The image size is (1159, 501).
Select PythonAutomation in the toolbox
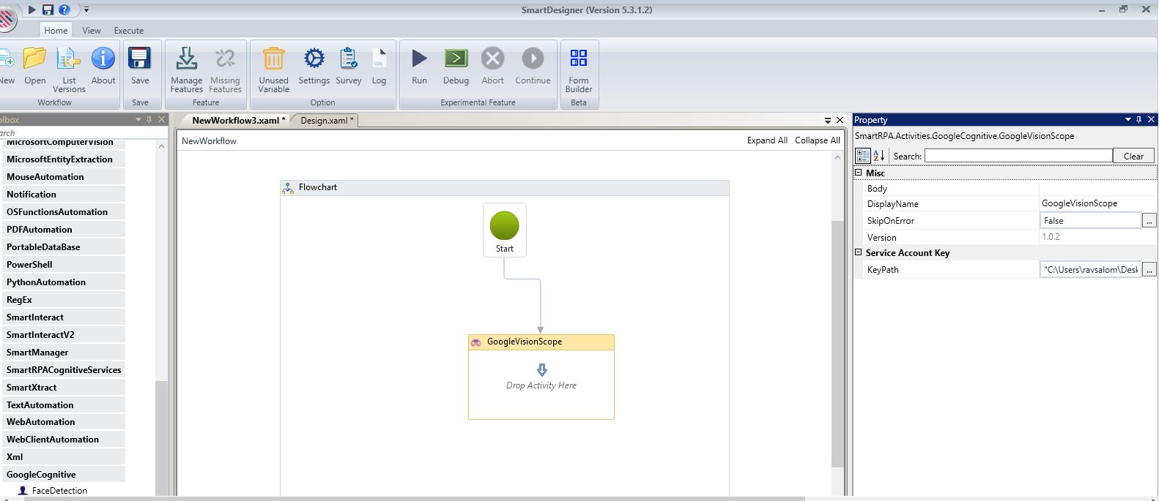46,282
